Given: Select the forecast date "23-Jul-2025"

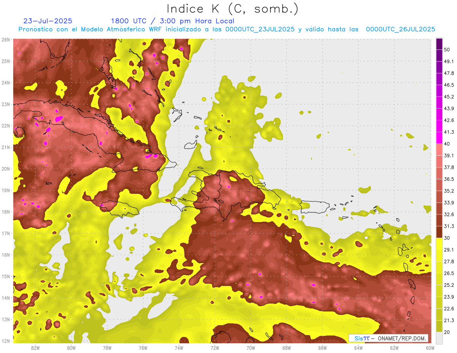Looking at the screenshot, I should click(48, 21).
